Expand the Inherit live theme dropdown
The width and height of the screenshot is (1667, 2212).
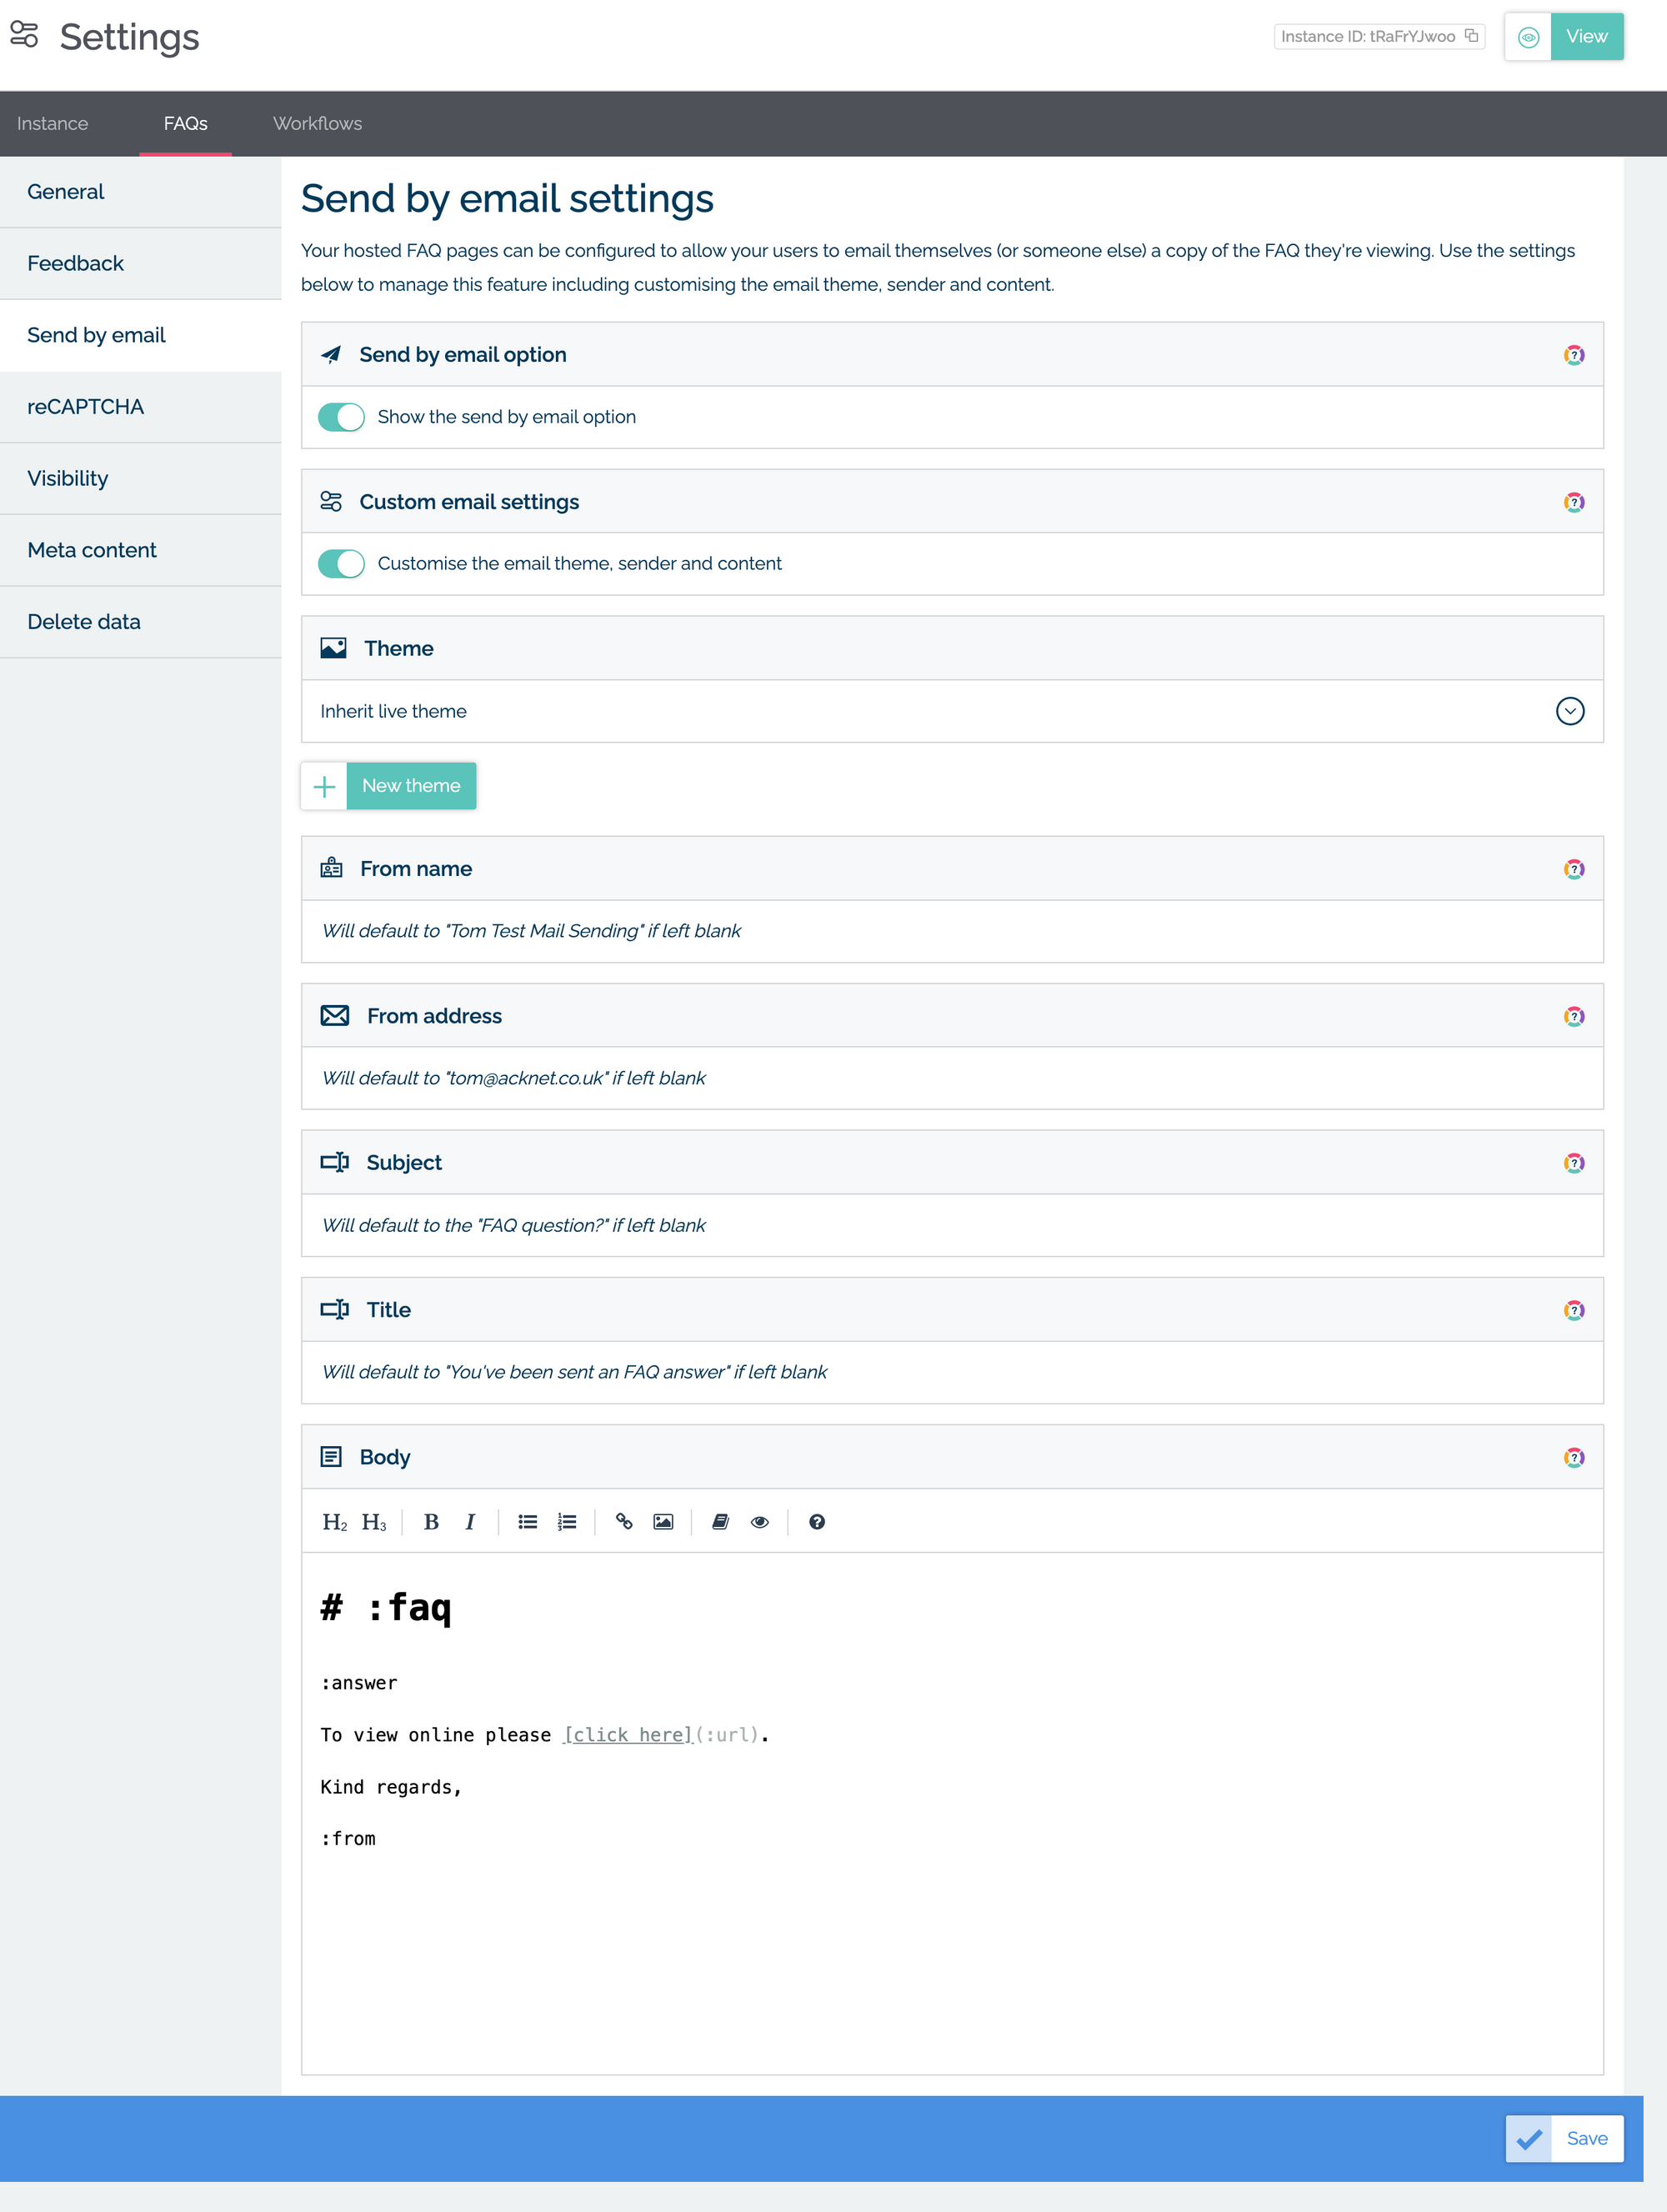[x=1570, y=709]
